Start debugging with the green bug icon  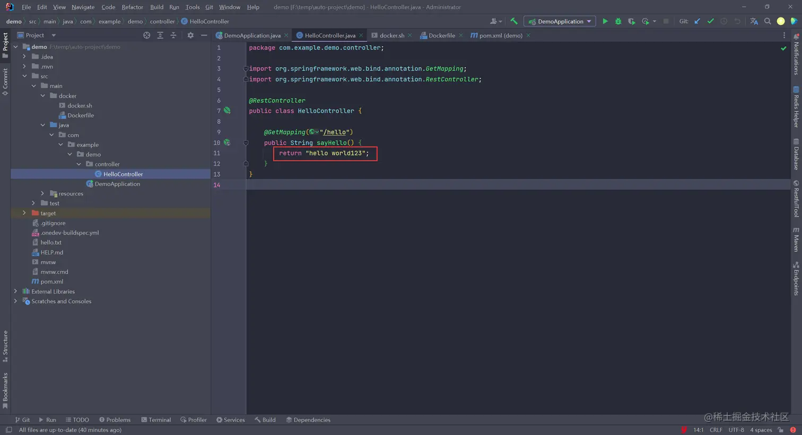click(618, 21)
